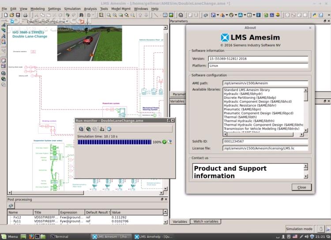Click the License file field

(265, 148)
